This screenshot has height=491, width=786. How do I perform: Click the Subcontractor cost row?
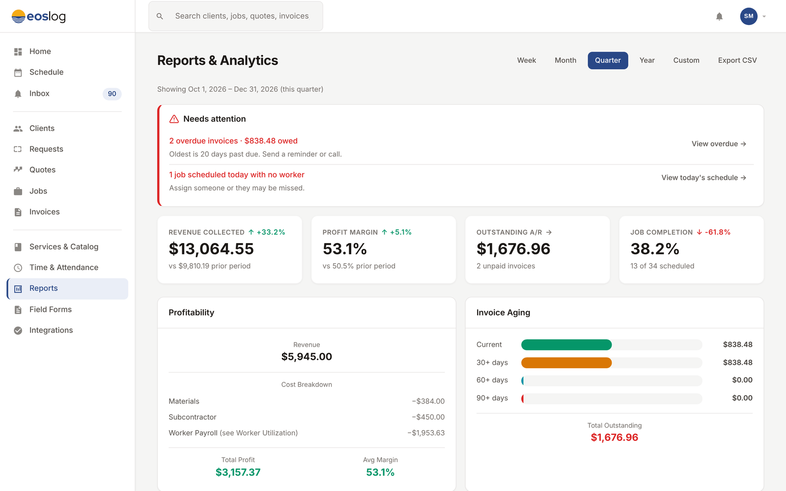tap(307, 417)
